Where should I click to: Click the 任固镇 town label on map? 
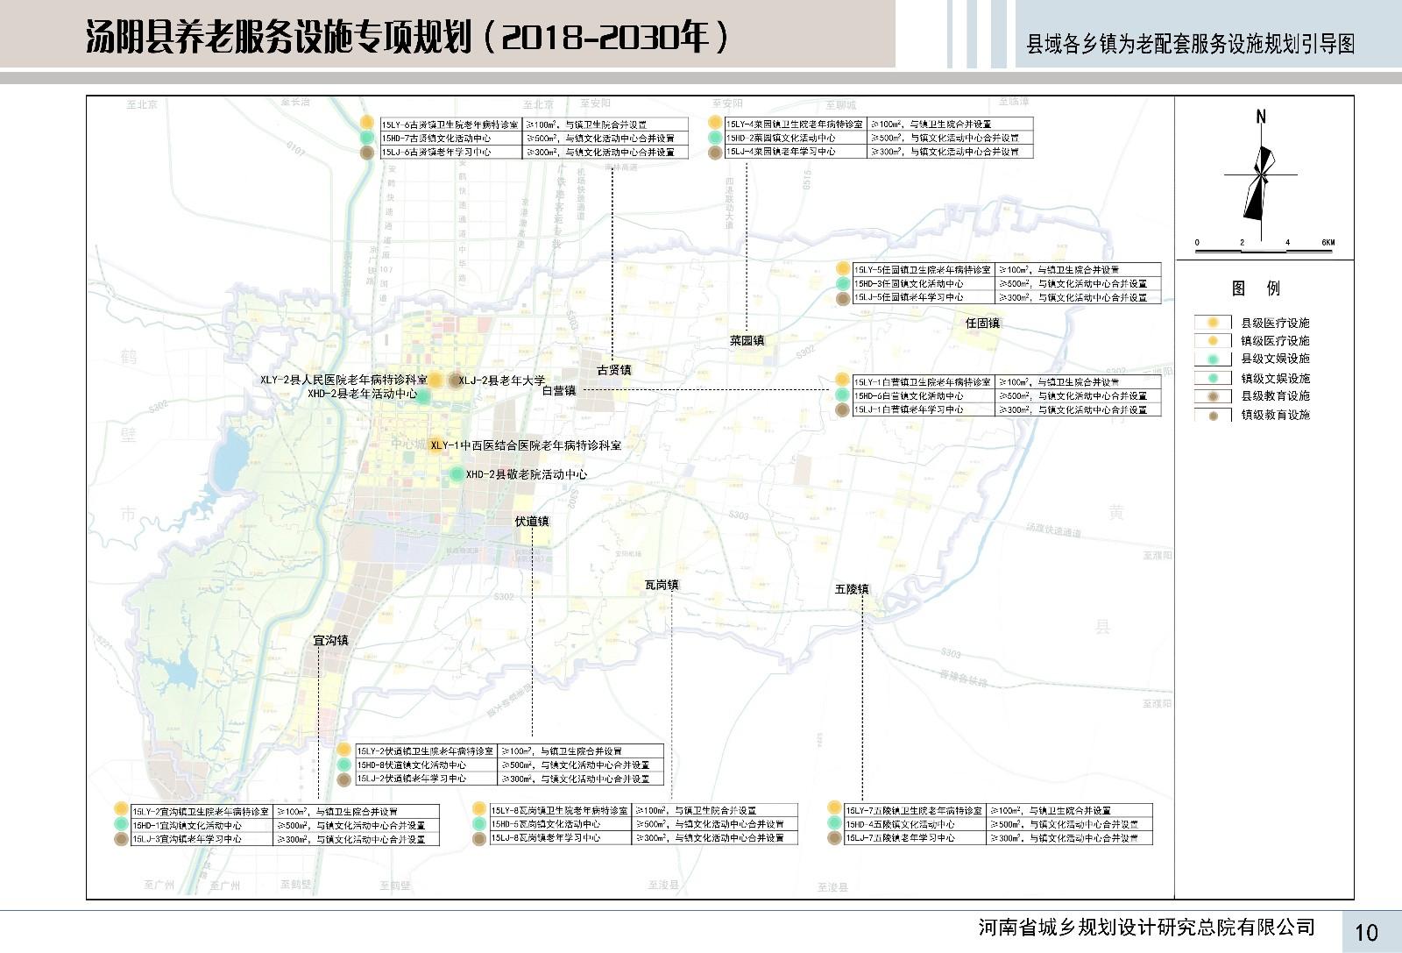tap(982, 323)
